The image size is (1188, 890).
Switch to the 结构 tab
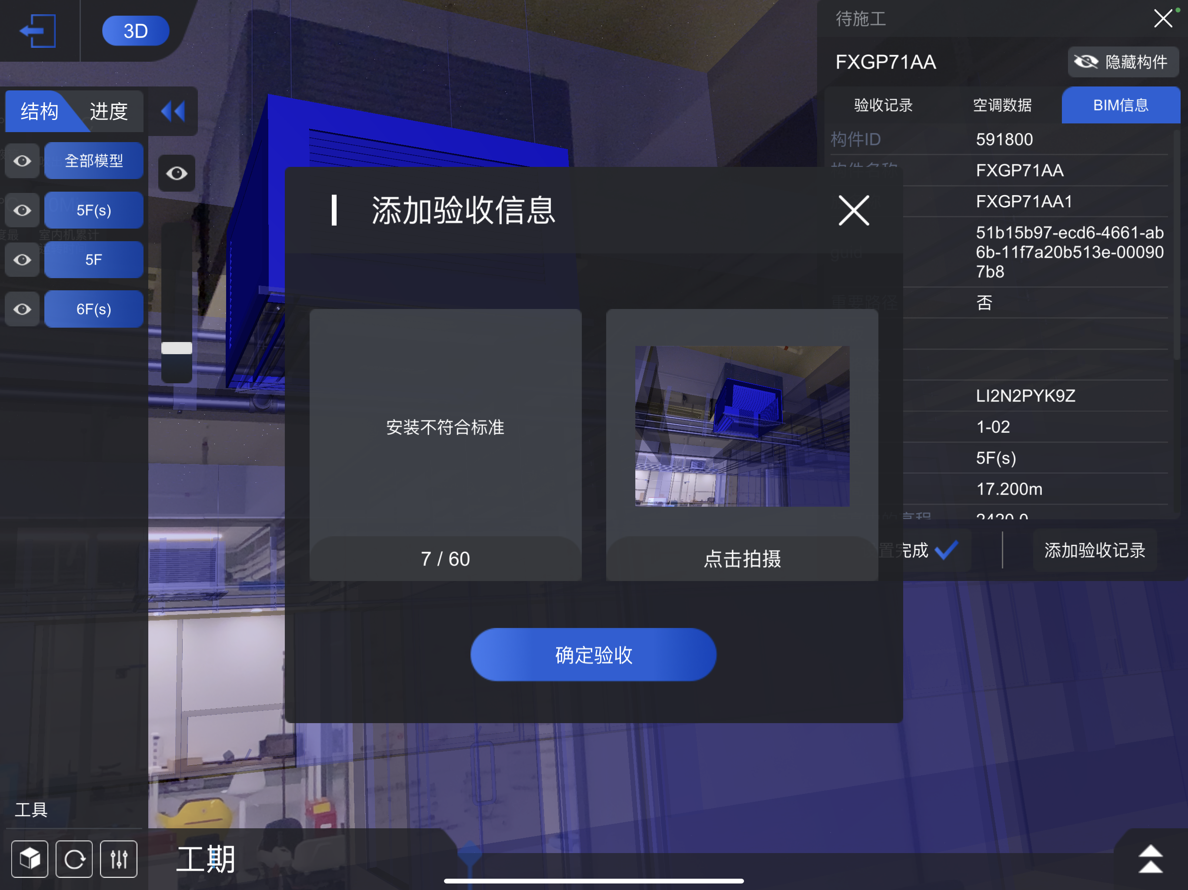point(40,111)
